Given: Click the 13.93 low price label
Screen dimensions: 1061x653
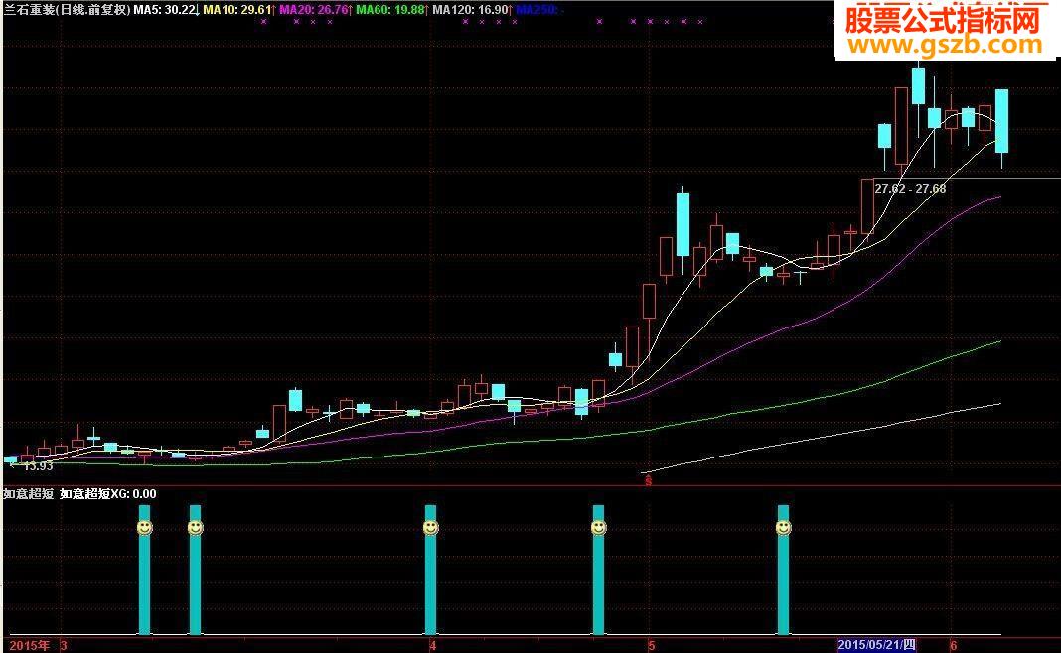Looking at the screenshot, I should point(37,465).
